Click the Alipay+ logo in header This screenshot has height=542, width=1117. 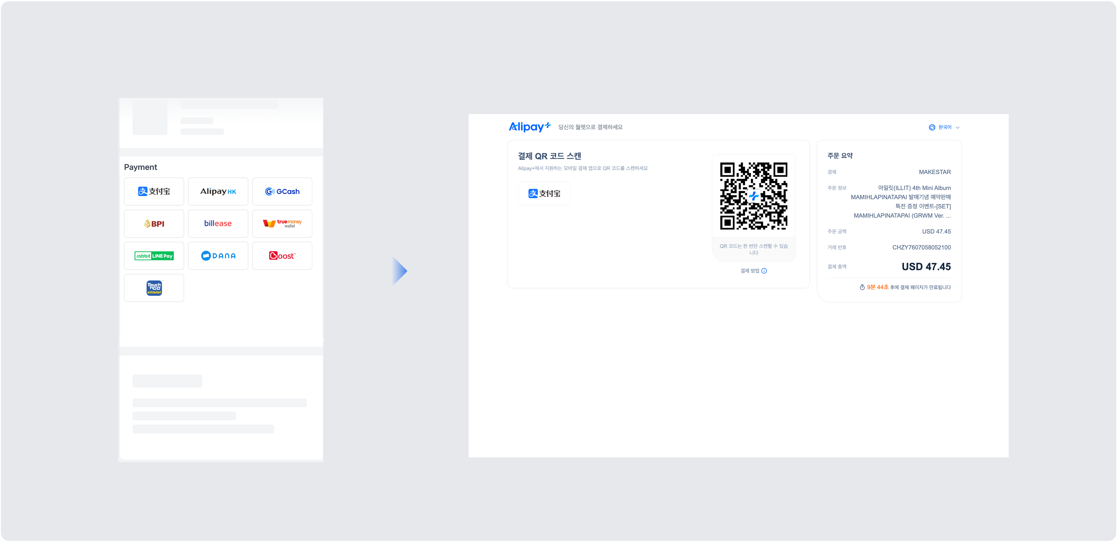coord(529,126)
